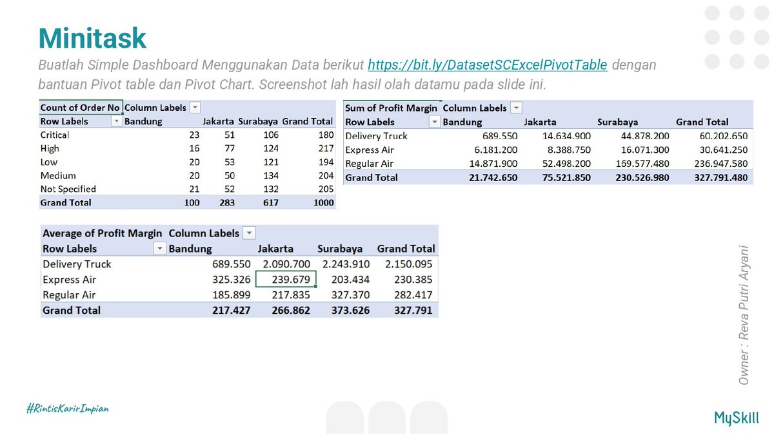Click the Owner Reva Putri Aryani text
The image size is (774, 435).
click(x=744, y=314)
